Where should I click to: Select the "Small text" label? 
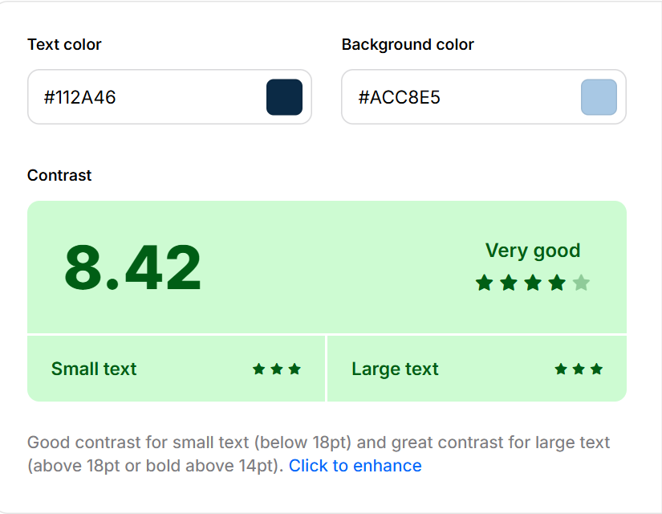tap(94, 369)
